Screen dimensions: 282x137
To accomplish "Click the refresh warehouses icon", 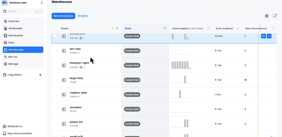I will click(x=275, y=16).
